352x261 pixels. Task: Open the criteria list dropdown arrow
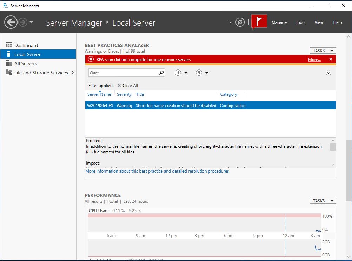click(186, 73)
